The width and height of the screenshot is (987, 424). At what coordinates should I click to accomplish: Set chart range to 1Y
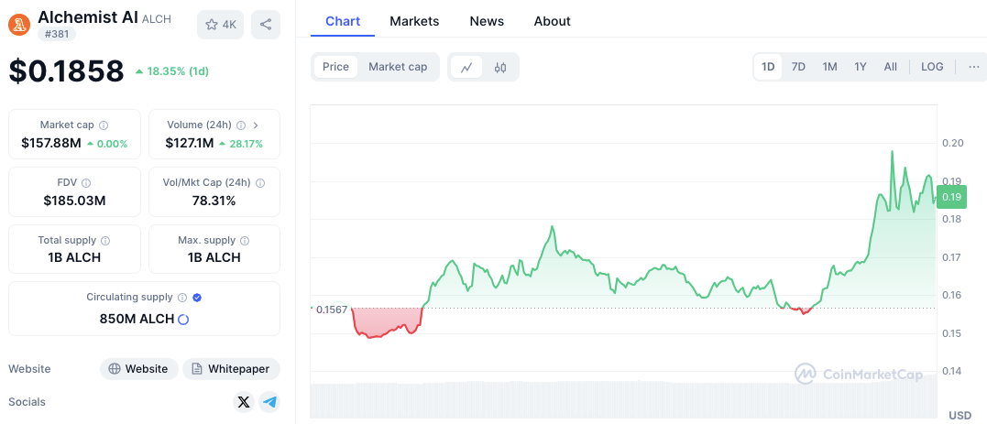pos(861,67)
